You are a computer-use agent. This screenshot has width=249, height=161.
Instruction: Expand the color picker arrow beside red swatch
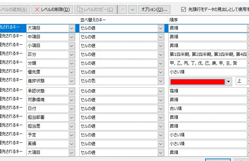coord(229,82)
